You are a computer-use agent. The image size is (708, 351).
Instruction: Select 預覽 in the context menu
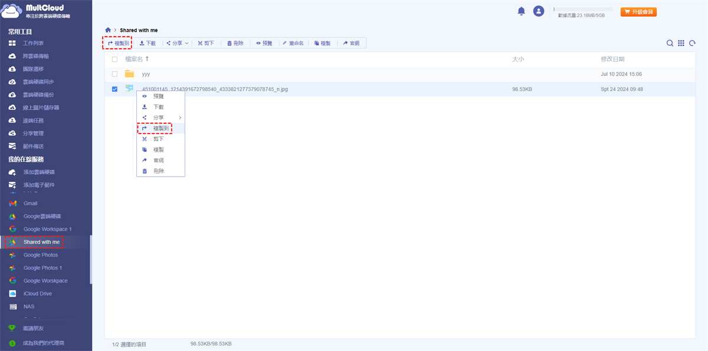160,96
